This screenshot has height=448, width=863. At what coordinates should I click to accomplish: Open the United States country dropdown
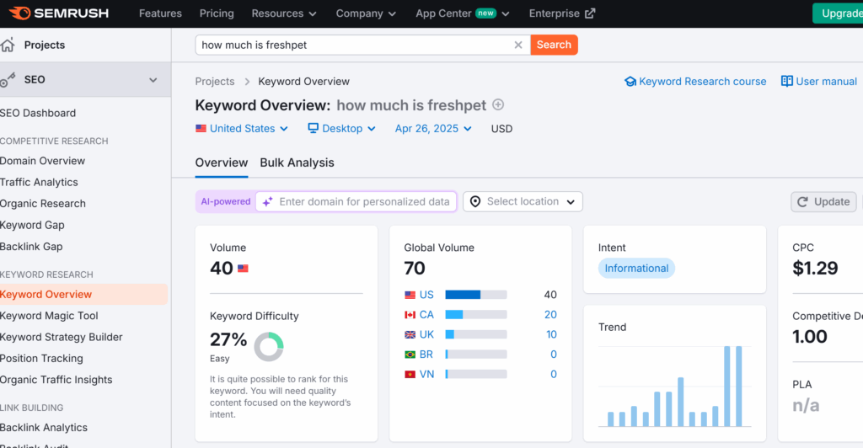(242, 129)
